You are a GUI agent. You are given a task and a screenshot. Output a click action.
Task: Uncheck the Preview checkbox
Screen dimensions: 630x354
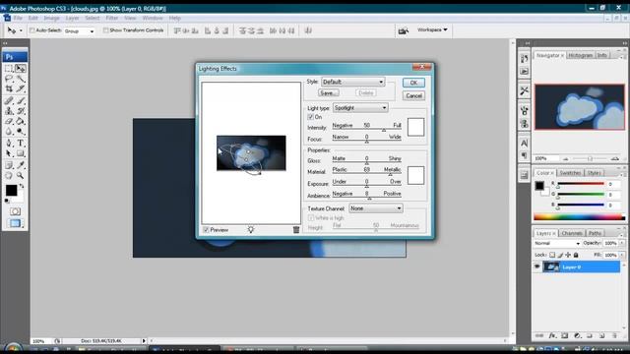click(x=206, y=229)
